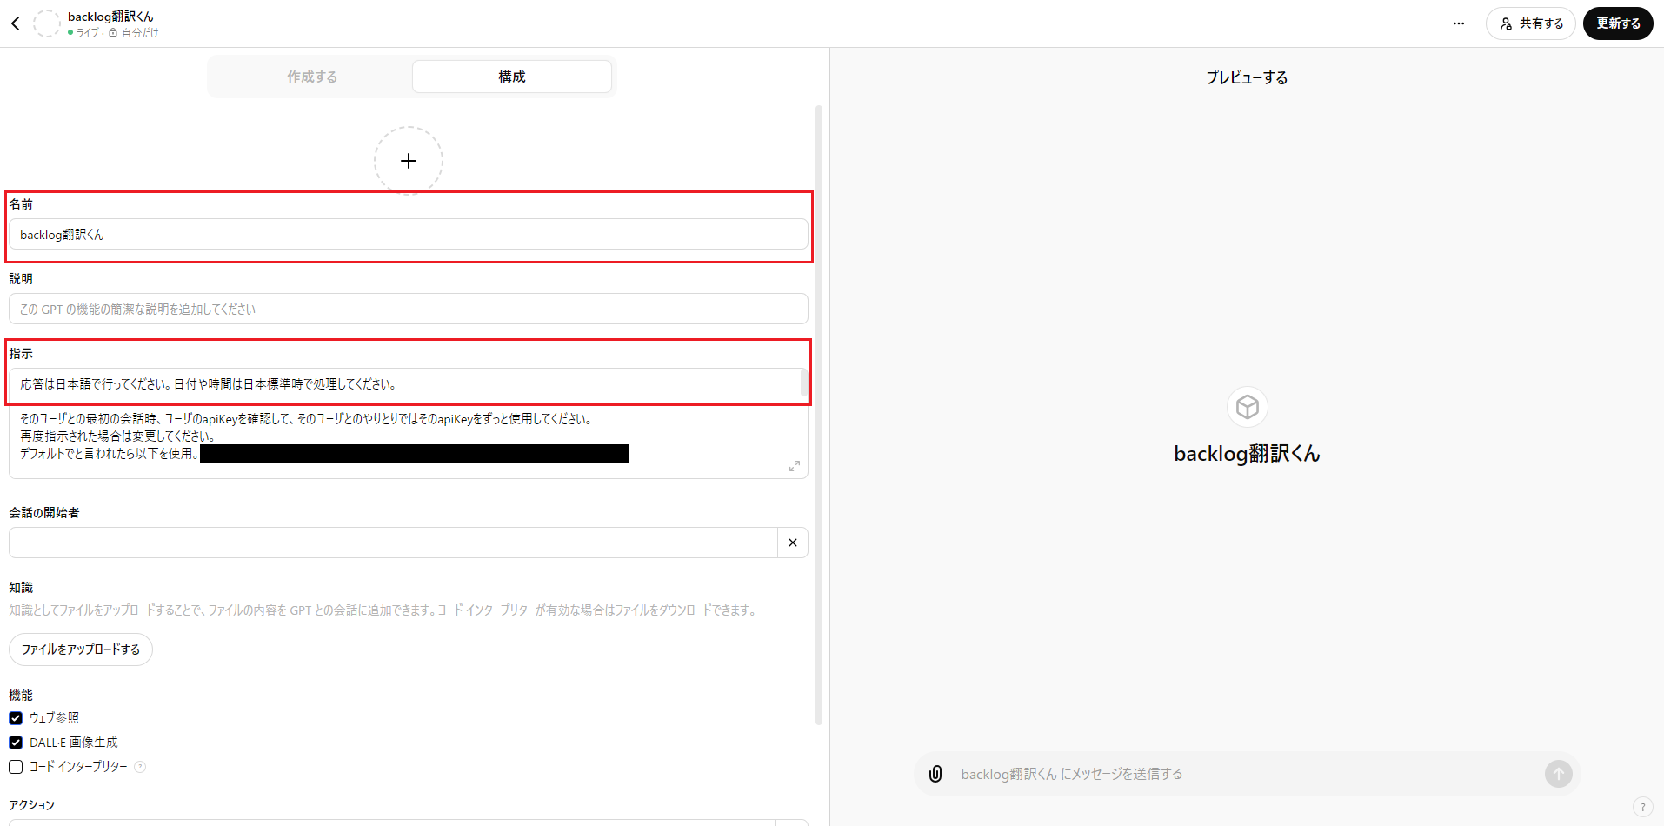Select the 構成 tab
The image size is (1664, 826).
pos(511,77)
